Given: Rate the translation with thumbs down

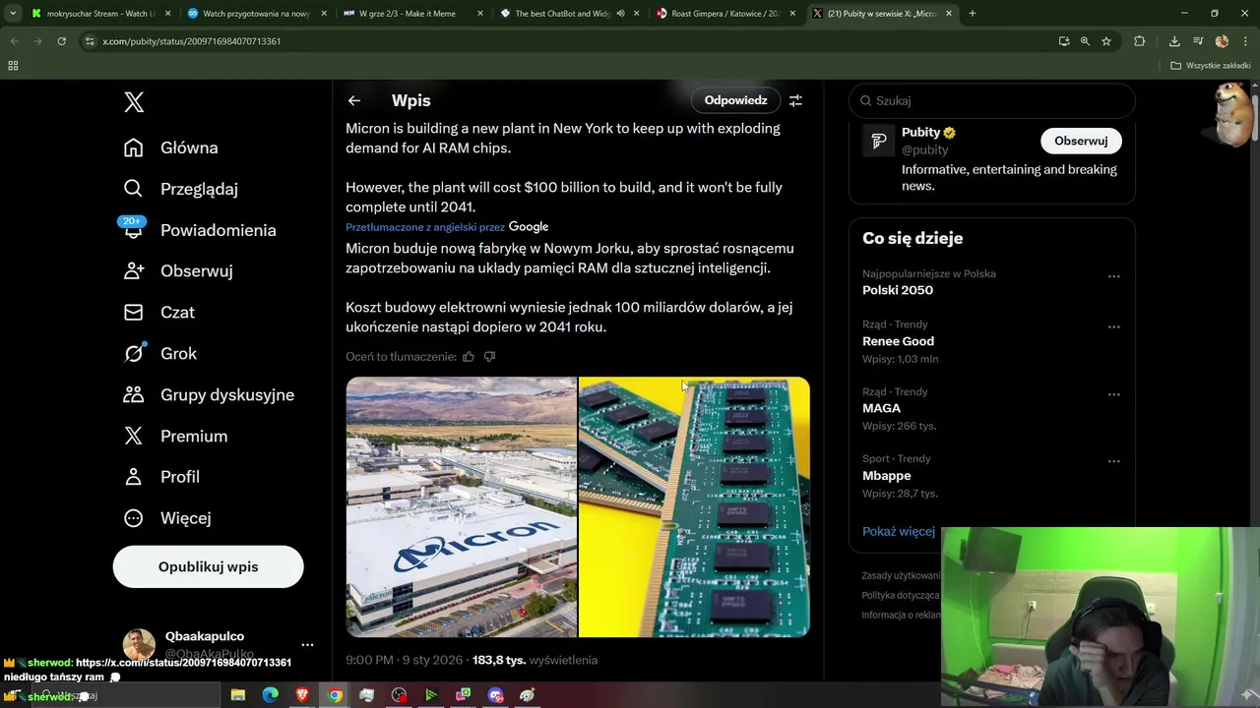Looking at the screenshot, I should point(489,356).
